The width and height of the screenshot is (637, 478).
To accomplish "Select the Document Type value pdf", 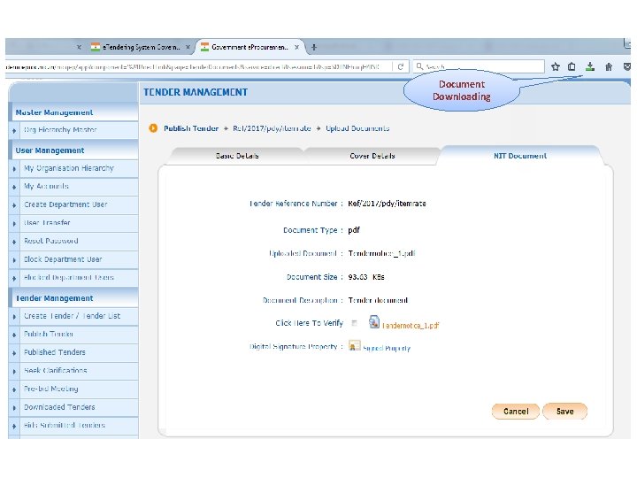I will click(x=354, y=230).
